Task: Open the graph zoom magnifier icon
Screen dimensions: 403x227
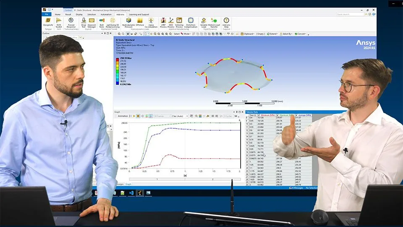Action: click(196, 116)
